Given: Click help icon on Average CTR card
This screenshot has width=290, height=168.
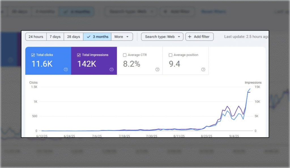Looking at the screenshot, I should pyautogui.click(x=157, y=70).
